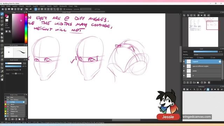The height and width of the screenshot is (126, 224).
Task: Click the Redo arrow in toolbar
Action: pos(30,9)
